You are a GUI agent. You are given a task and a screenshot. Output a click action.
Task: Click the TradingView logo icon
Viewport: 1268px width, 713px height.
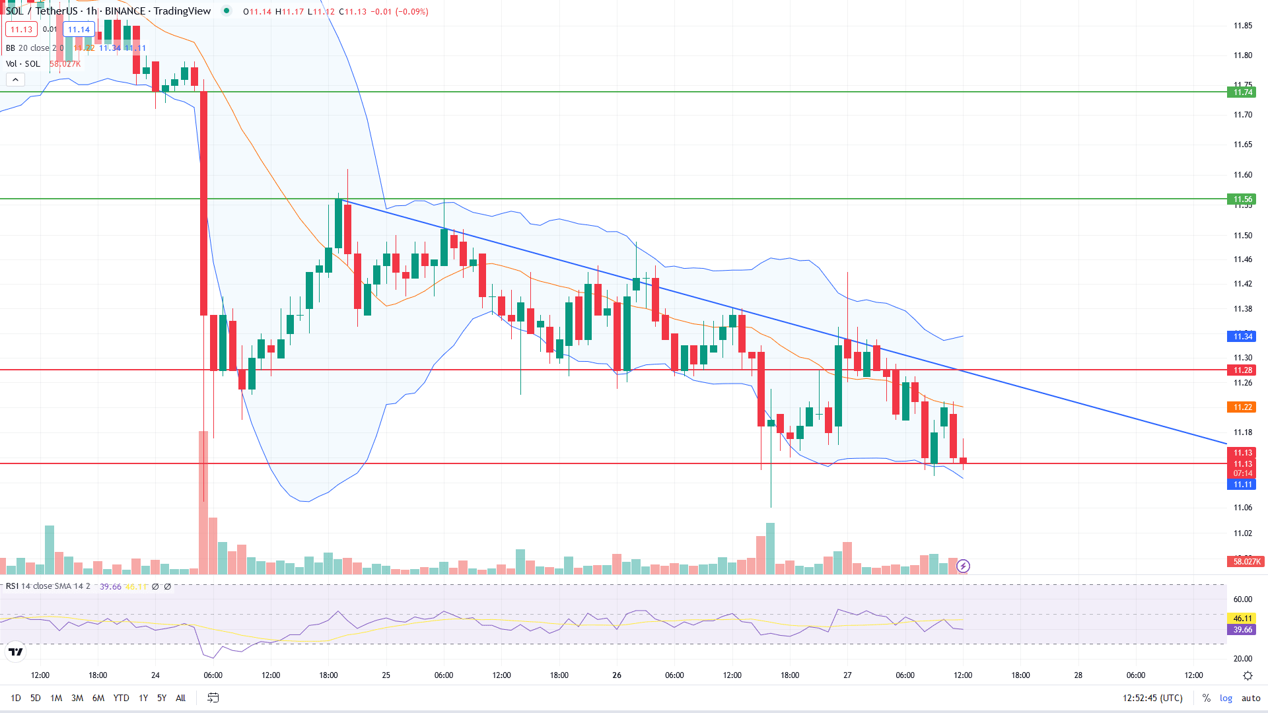[16, 652]
